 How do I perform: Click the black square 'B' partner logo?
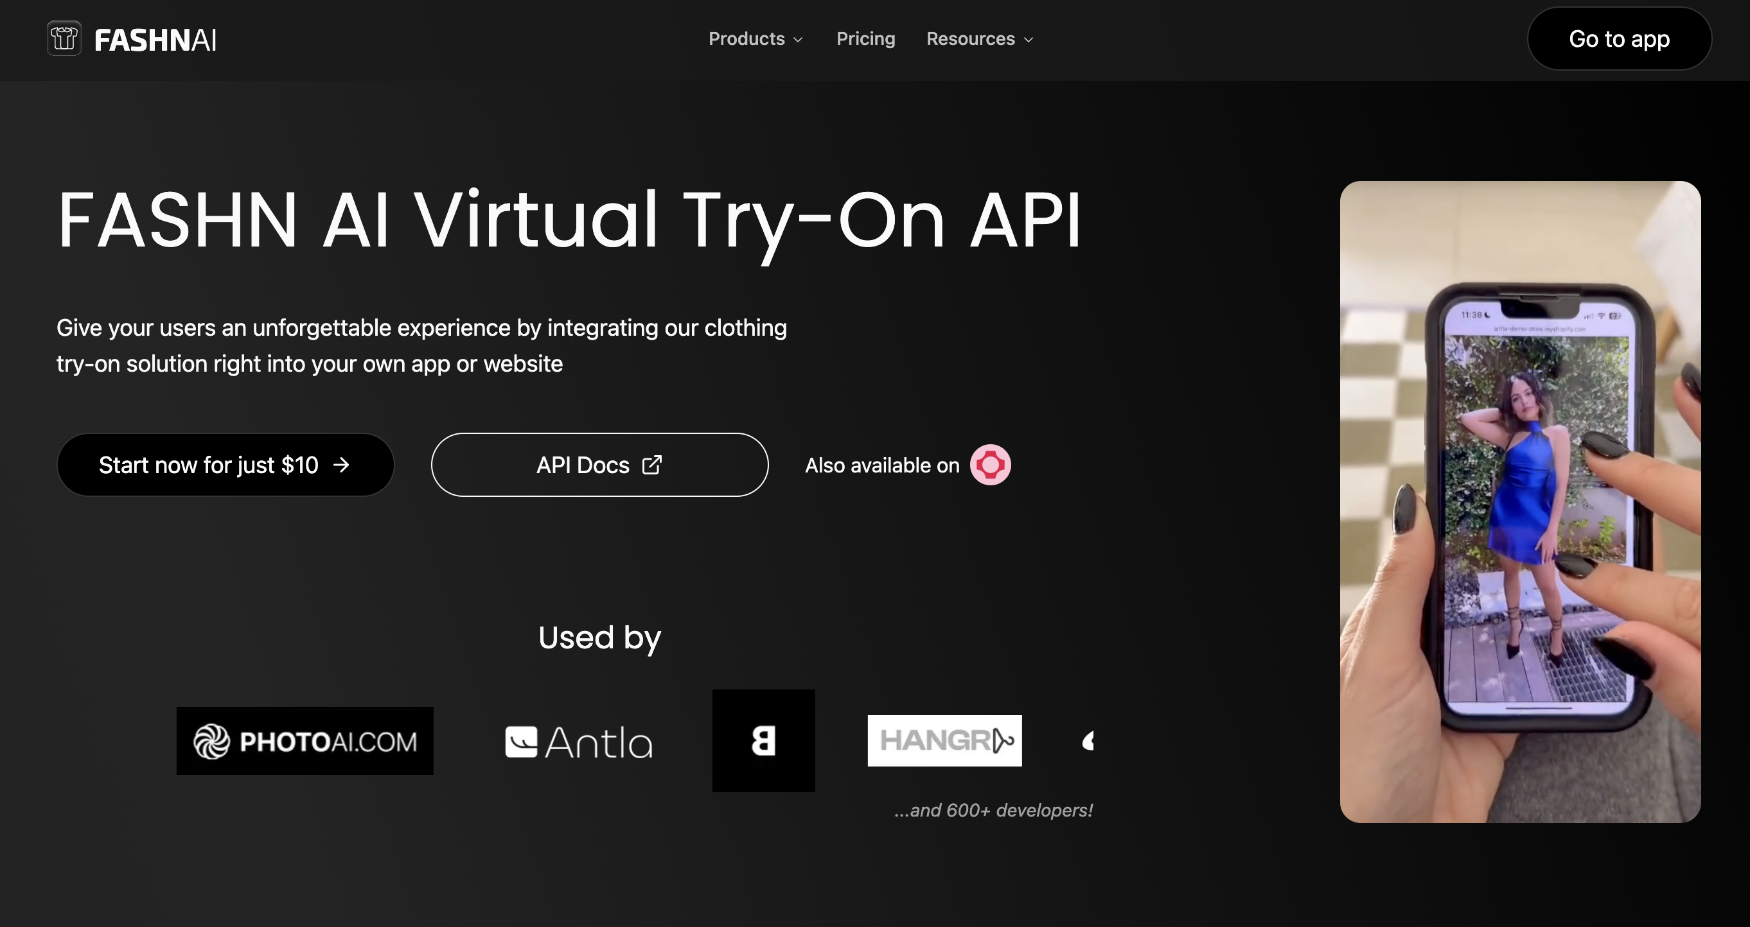click(763, 740)
